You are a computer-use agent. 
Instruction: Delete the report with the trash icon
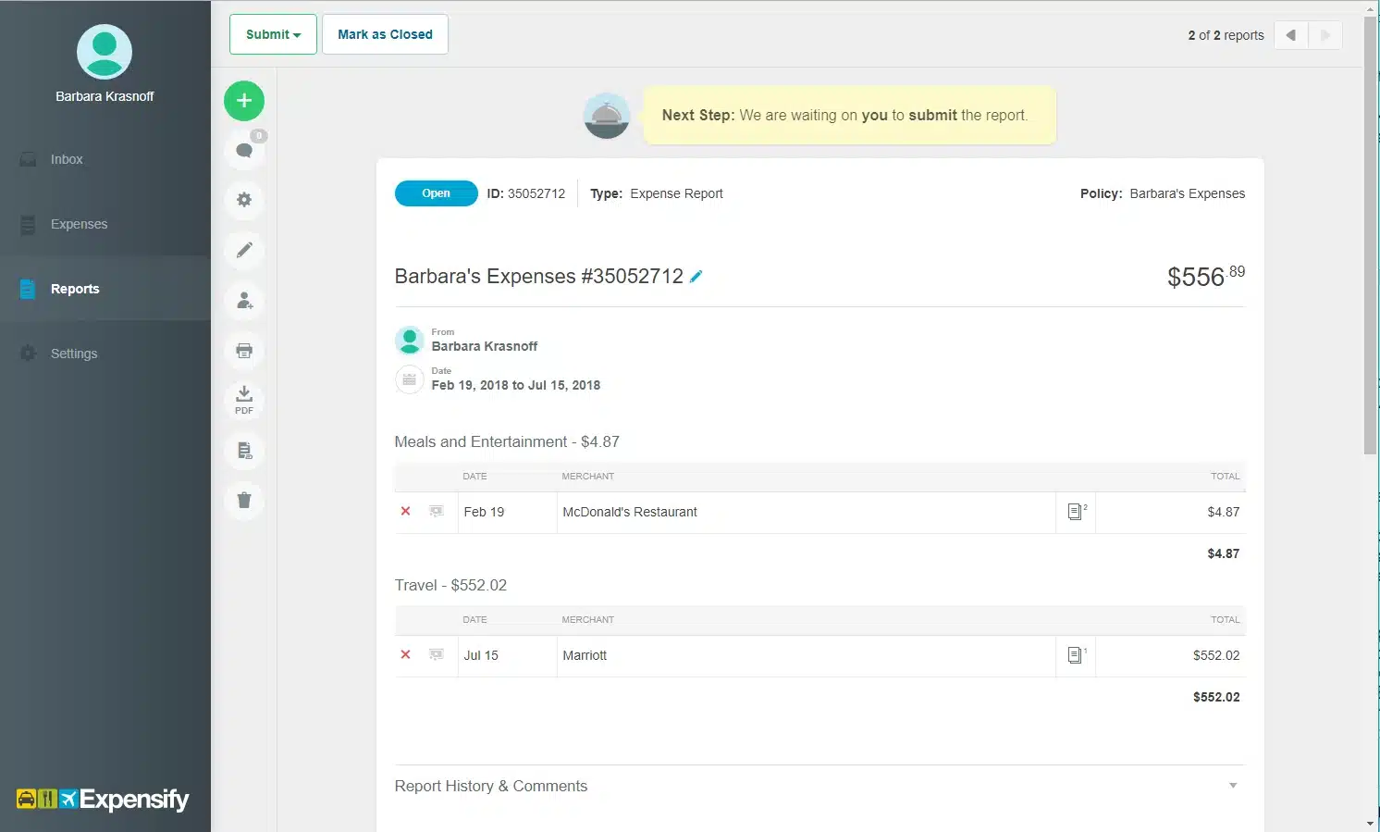coord(243,500)
